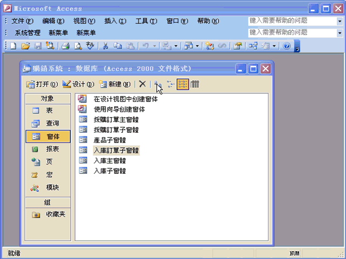Click the Open folder toolbar icon
Image resolution: width=346 pixels, height=259 pixels.
25,46
